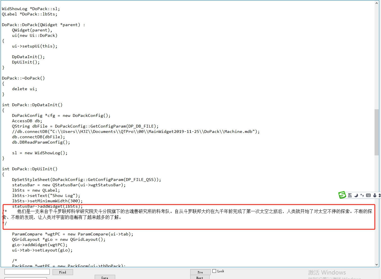Click 'ui->tab->setLayout(gLo);' line
Image resolution: width=381 pixels, height=279 pixels.
pos(42,250)
